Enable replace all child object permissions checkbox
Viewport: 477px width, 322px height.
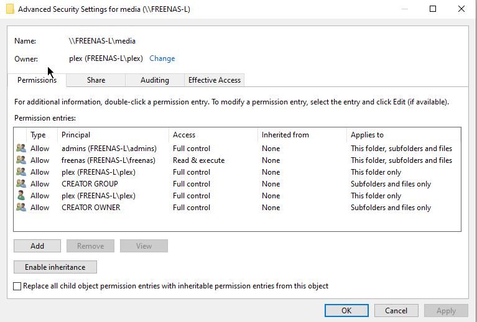tap(17, 286)
